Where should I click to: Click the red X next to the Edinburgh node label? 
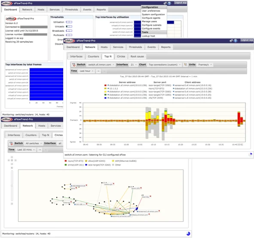[113, 184]
